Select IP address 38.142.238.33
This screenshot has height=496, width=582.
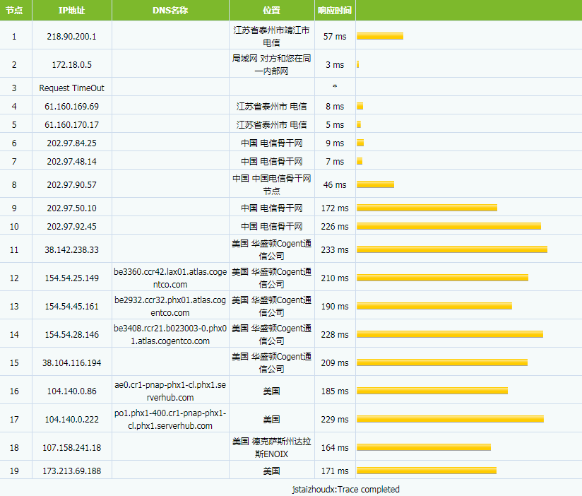(71, 249)
